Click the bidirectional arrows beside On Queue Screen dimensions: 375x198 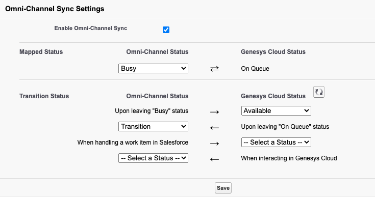(x=214, y=69)
